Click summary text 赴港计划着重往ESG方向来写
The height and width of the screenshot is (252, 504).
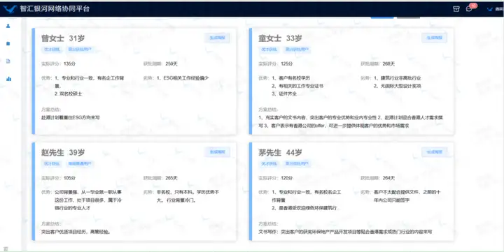click(x=71, y=118)
